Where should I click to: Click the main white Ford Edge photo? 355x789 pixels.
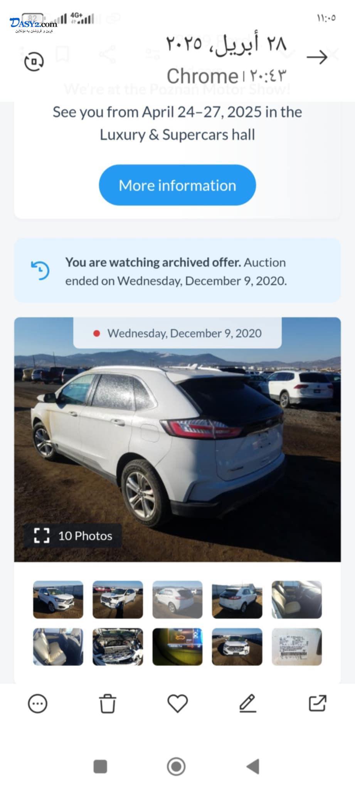[x=177, y=439]
